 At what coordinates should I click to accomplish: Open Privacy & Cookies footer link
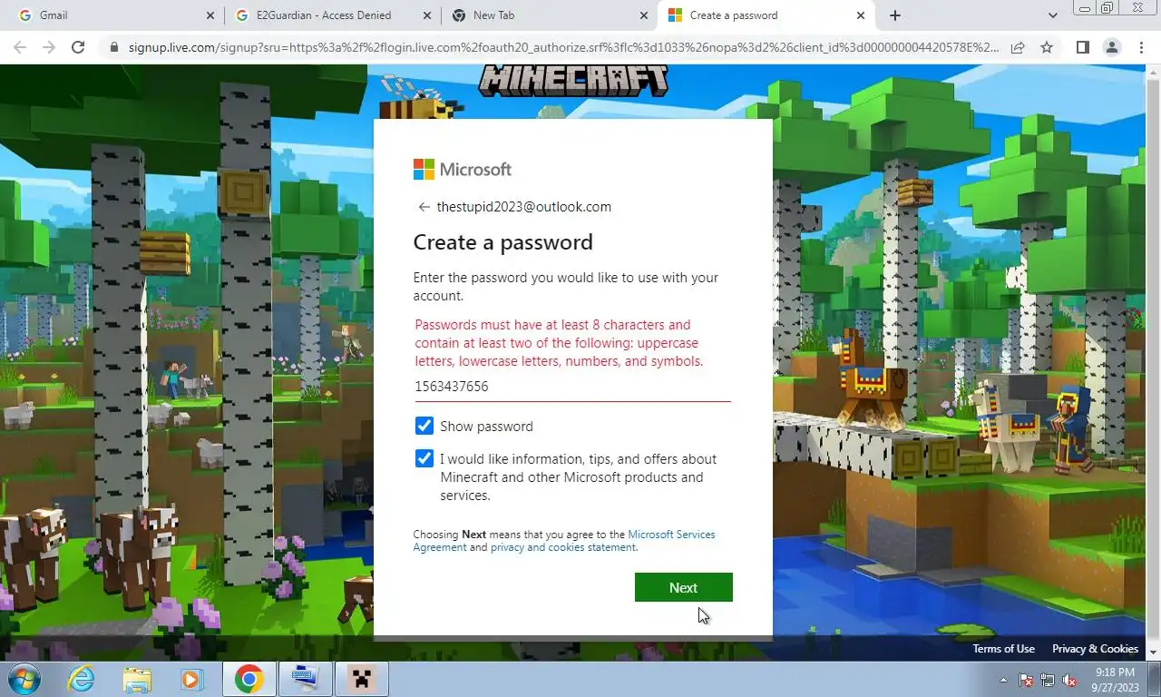click(1095, 649)
